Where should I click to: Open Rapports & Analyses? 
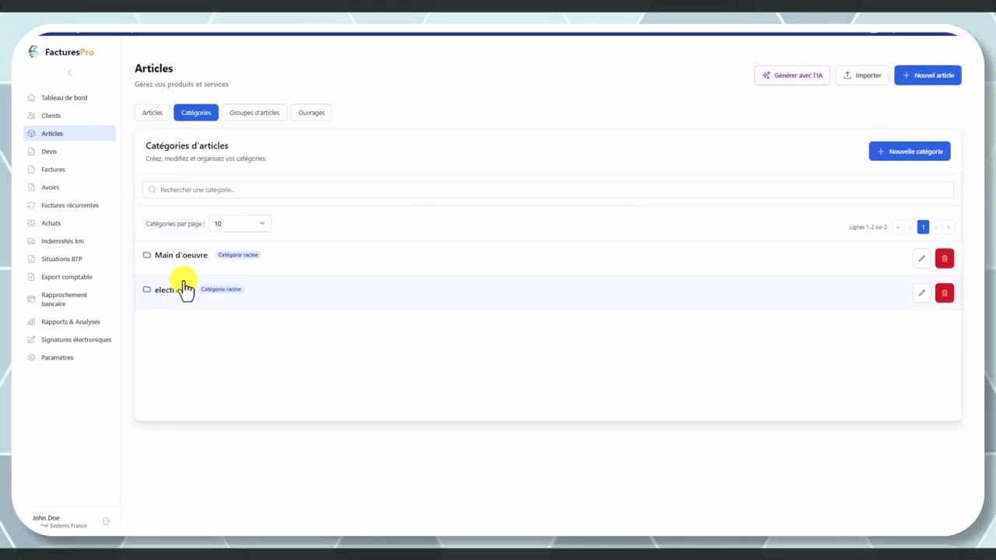(x=70, y=322)
